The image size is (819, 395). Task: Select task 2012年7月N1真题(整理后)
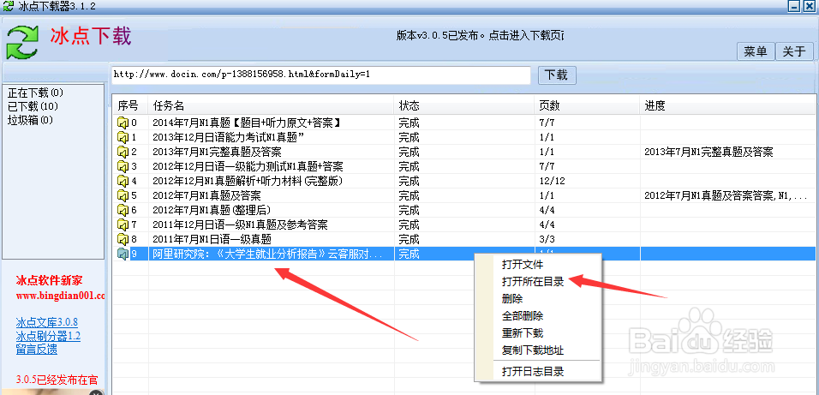[212, 211]
